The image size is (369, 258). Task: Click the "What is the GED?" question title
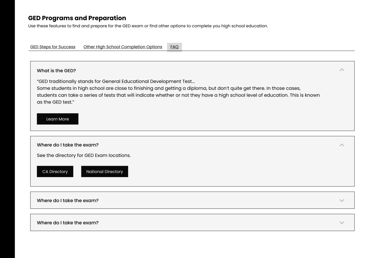point(56,70)
